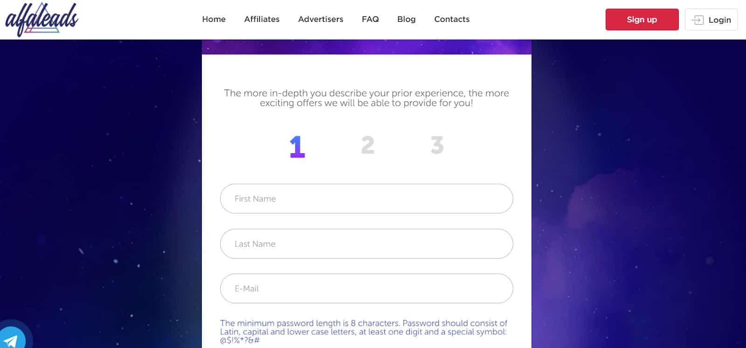Screen dimensions: 746x348
Task: Click the Login door-arrow icon
Action: point(698,20)
